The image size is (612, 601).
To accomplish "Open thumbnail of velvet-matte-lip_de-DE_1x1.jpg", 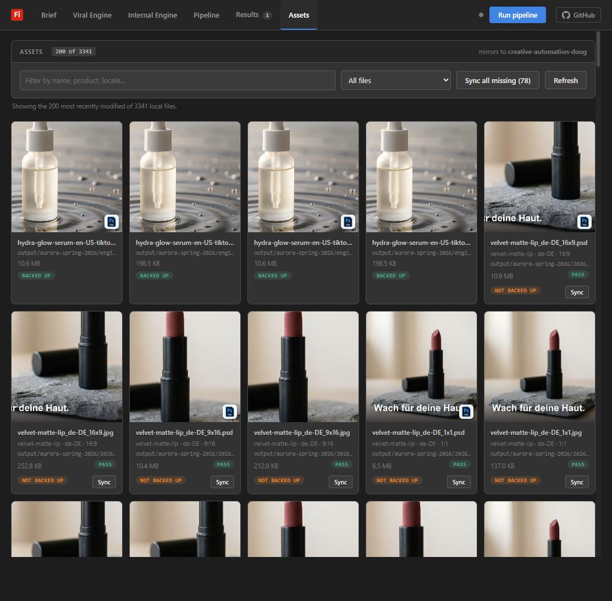I will (x=539, y=367).
